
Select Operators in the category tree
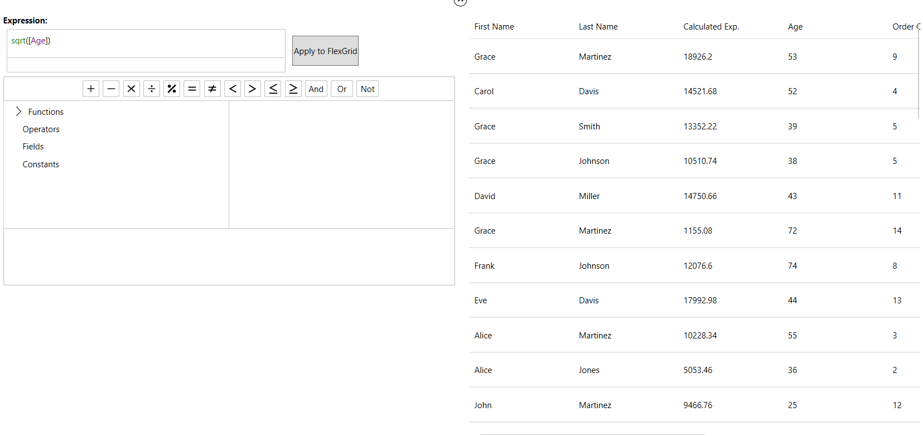point(41,129)
